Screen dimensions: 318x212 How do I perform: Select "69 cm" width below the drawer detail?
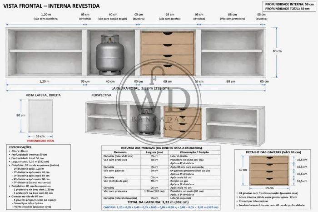[x=269, y=188]
